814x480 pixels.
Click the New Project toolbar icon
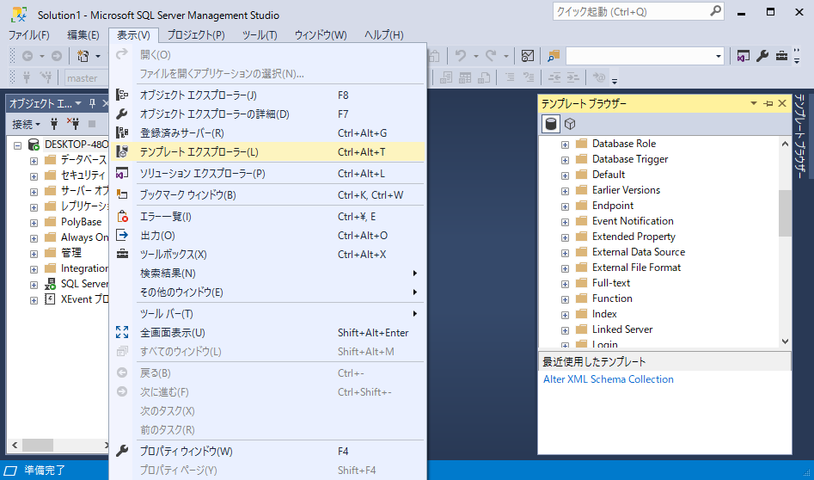83,56
